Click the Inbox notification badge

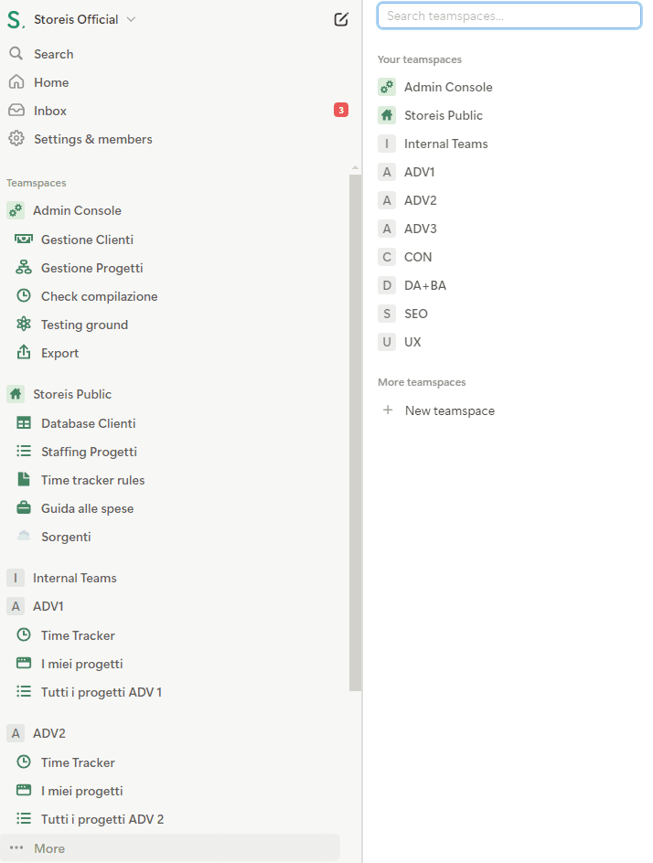[341, 110]
